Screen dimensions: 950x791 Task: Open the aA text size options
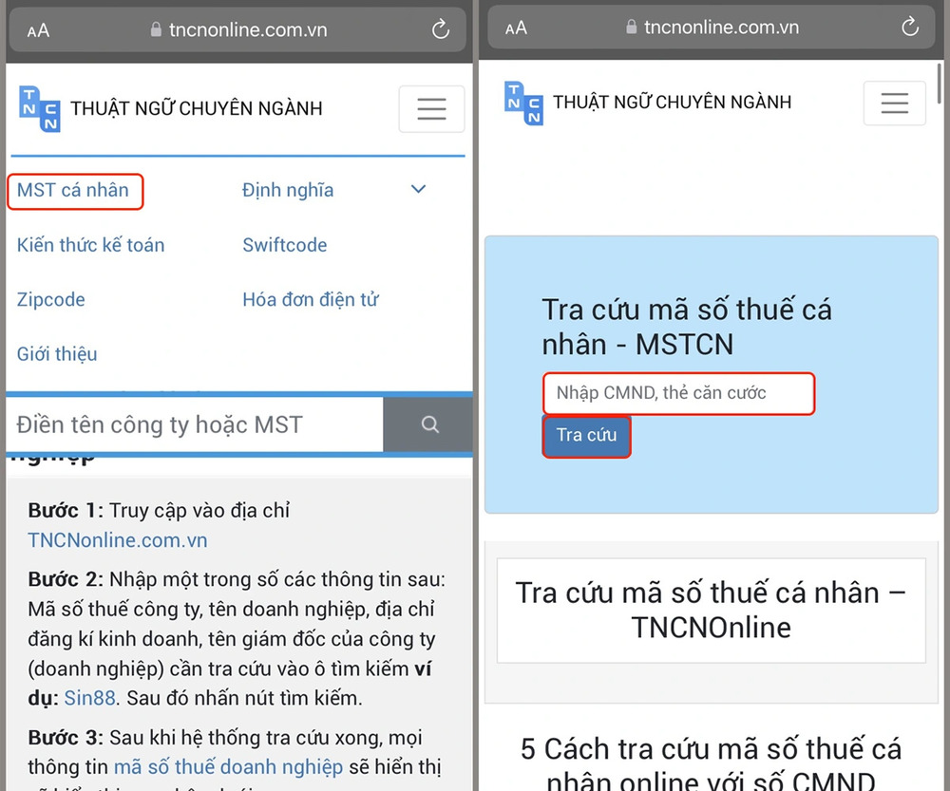click(x=36, y=29)
